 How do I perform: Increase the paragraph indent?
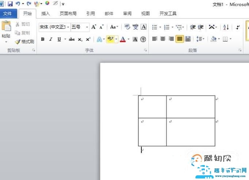pos(201,27)
